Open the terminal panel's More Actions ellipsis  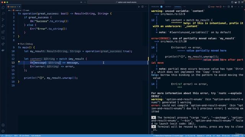(x=235, y=7)
